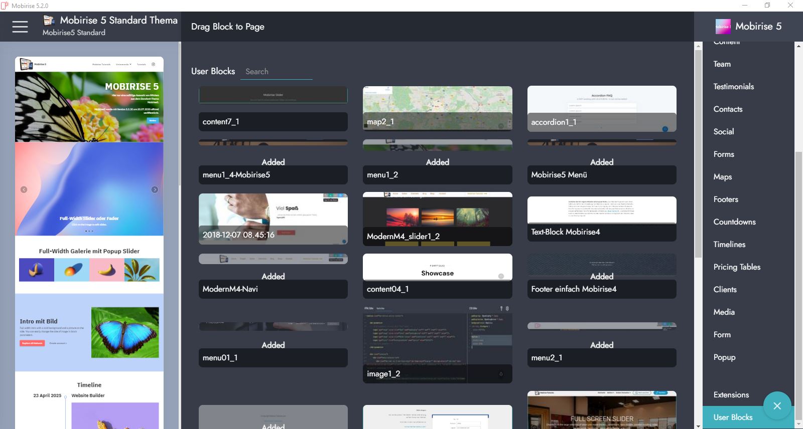
Task: Choose the Countdowns block category
Action: click(x=734, y=222)
